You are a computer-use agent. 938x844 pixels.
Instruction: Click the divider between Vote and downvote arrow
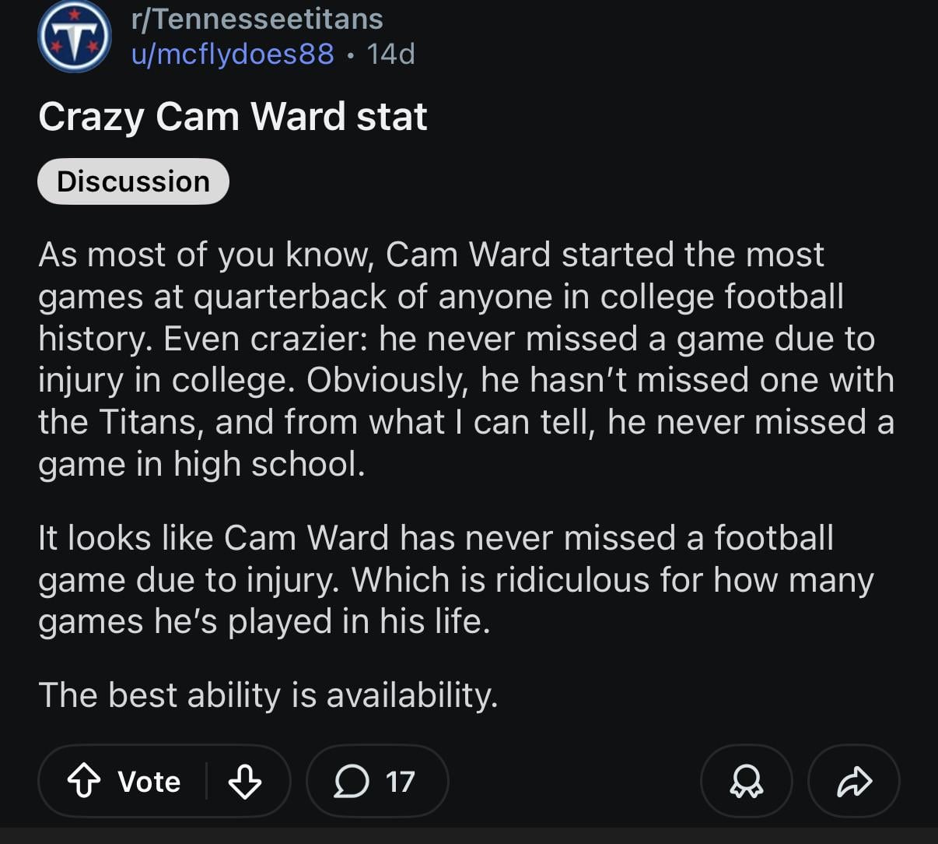tap(206, 781)
